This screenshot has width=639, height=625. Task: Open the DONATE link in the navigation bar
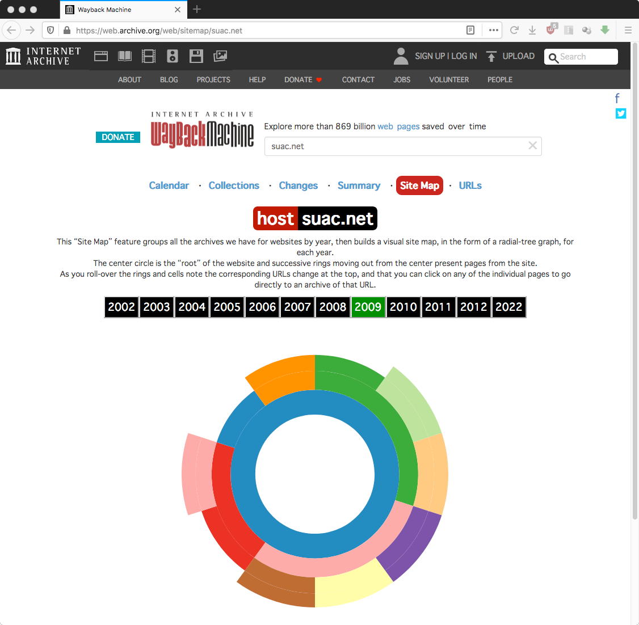303,80
